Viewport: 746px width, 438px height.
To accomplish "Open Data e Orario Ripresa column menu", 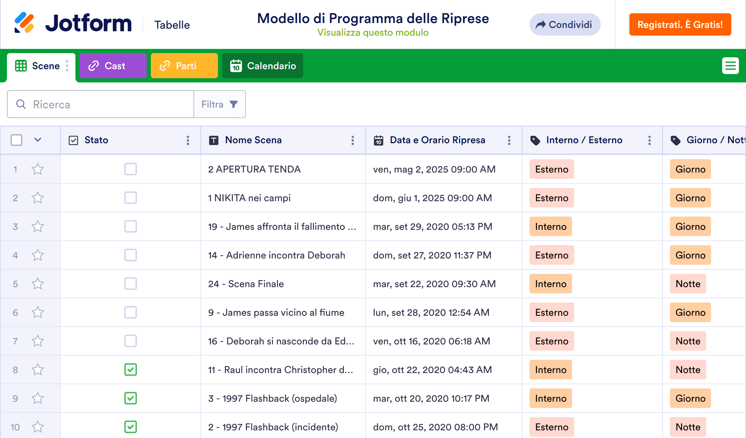I will point(509,140).
